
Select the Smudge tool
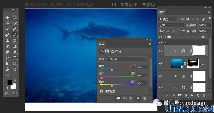(7, 52)
